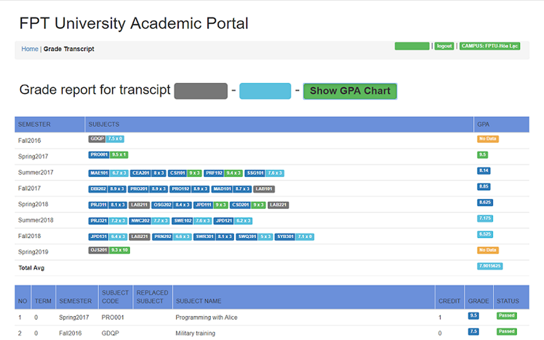Click the gray LAB101 badge

(x=264, y=189)
